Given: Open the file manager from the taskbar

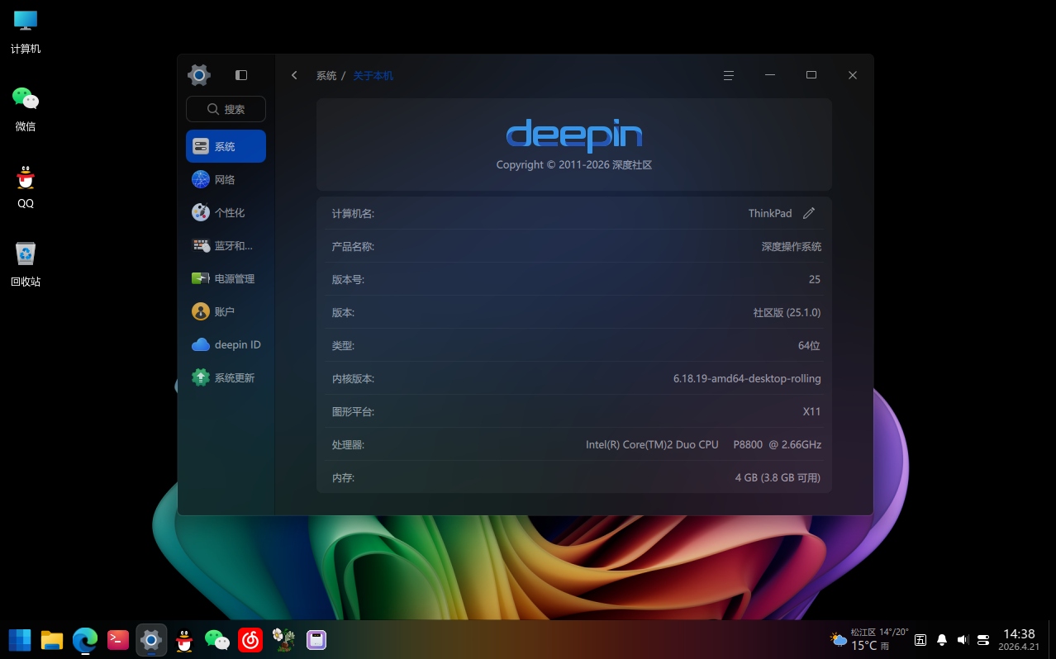Looking at the screenshot, I should [52, 640].
